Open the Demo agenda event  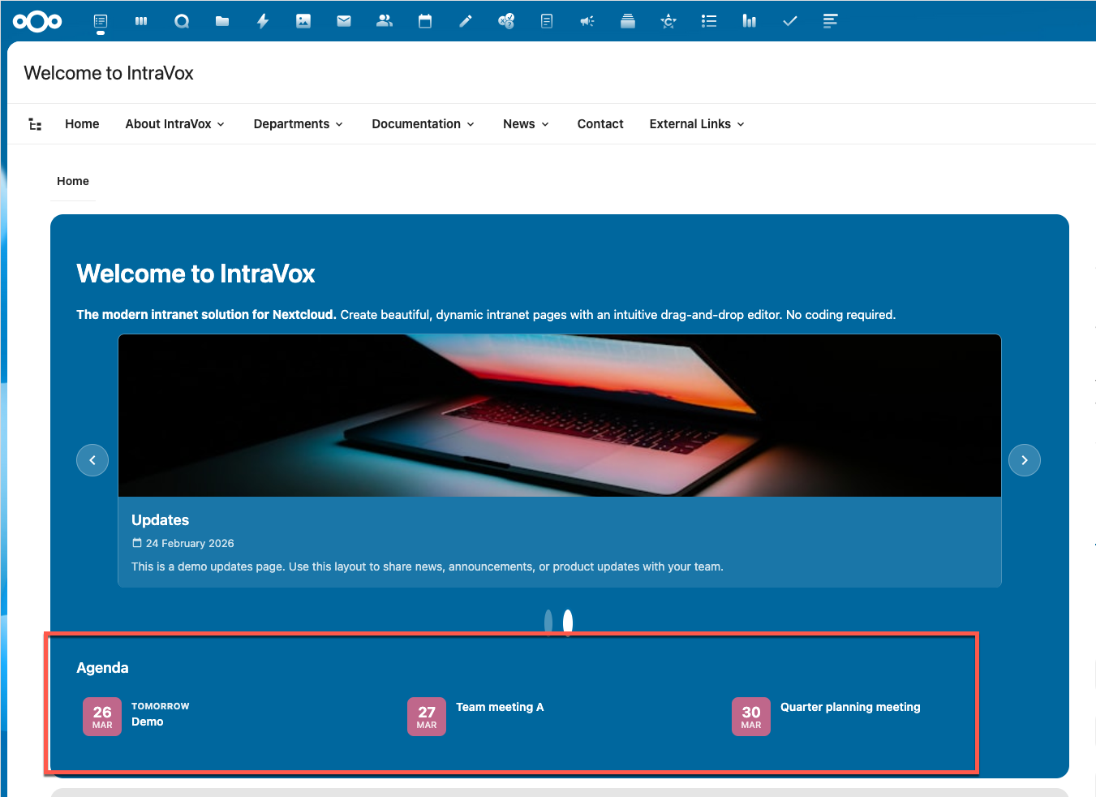point(148,722)
